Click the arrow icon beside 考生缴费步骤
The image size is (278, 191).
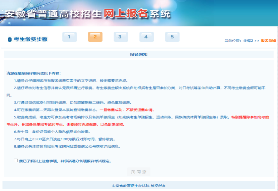[10, 39]
